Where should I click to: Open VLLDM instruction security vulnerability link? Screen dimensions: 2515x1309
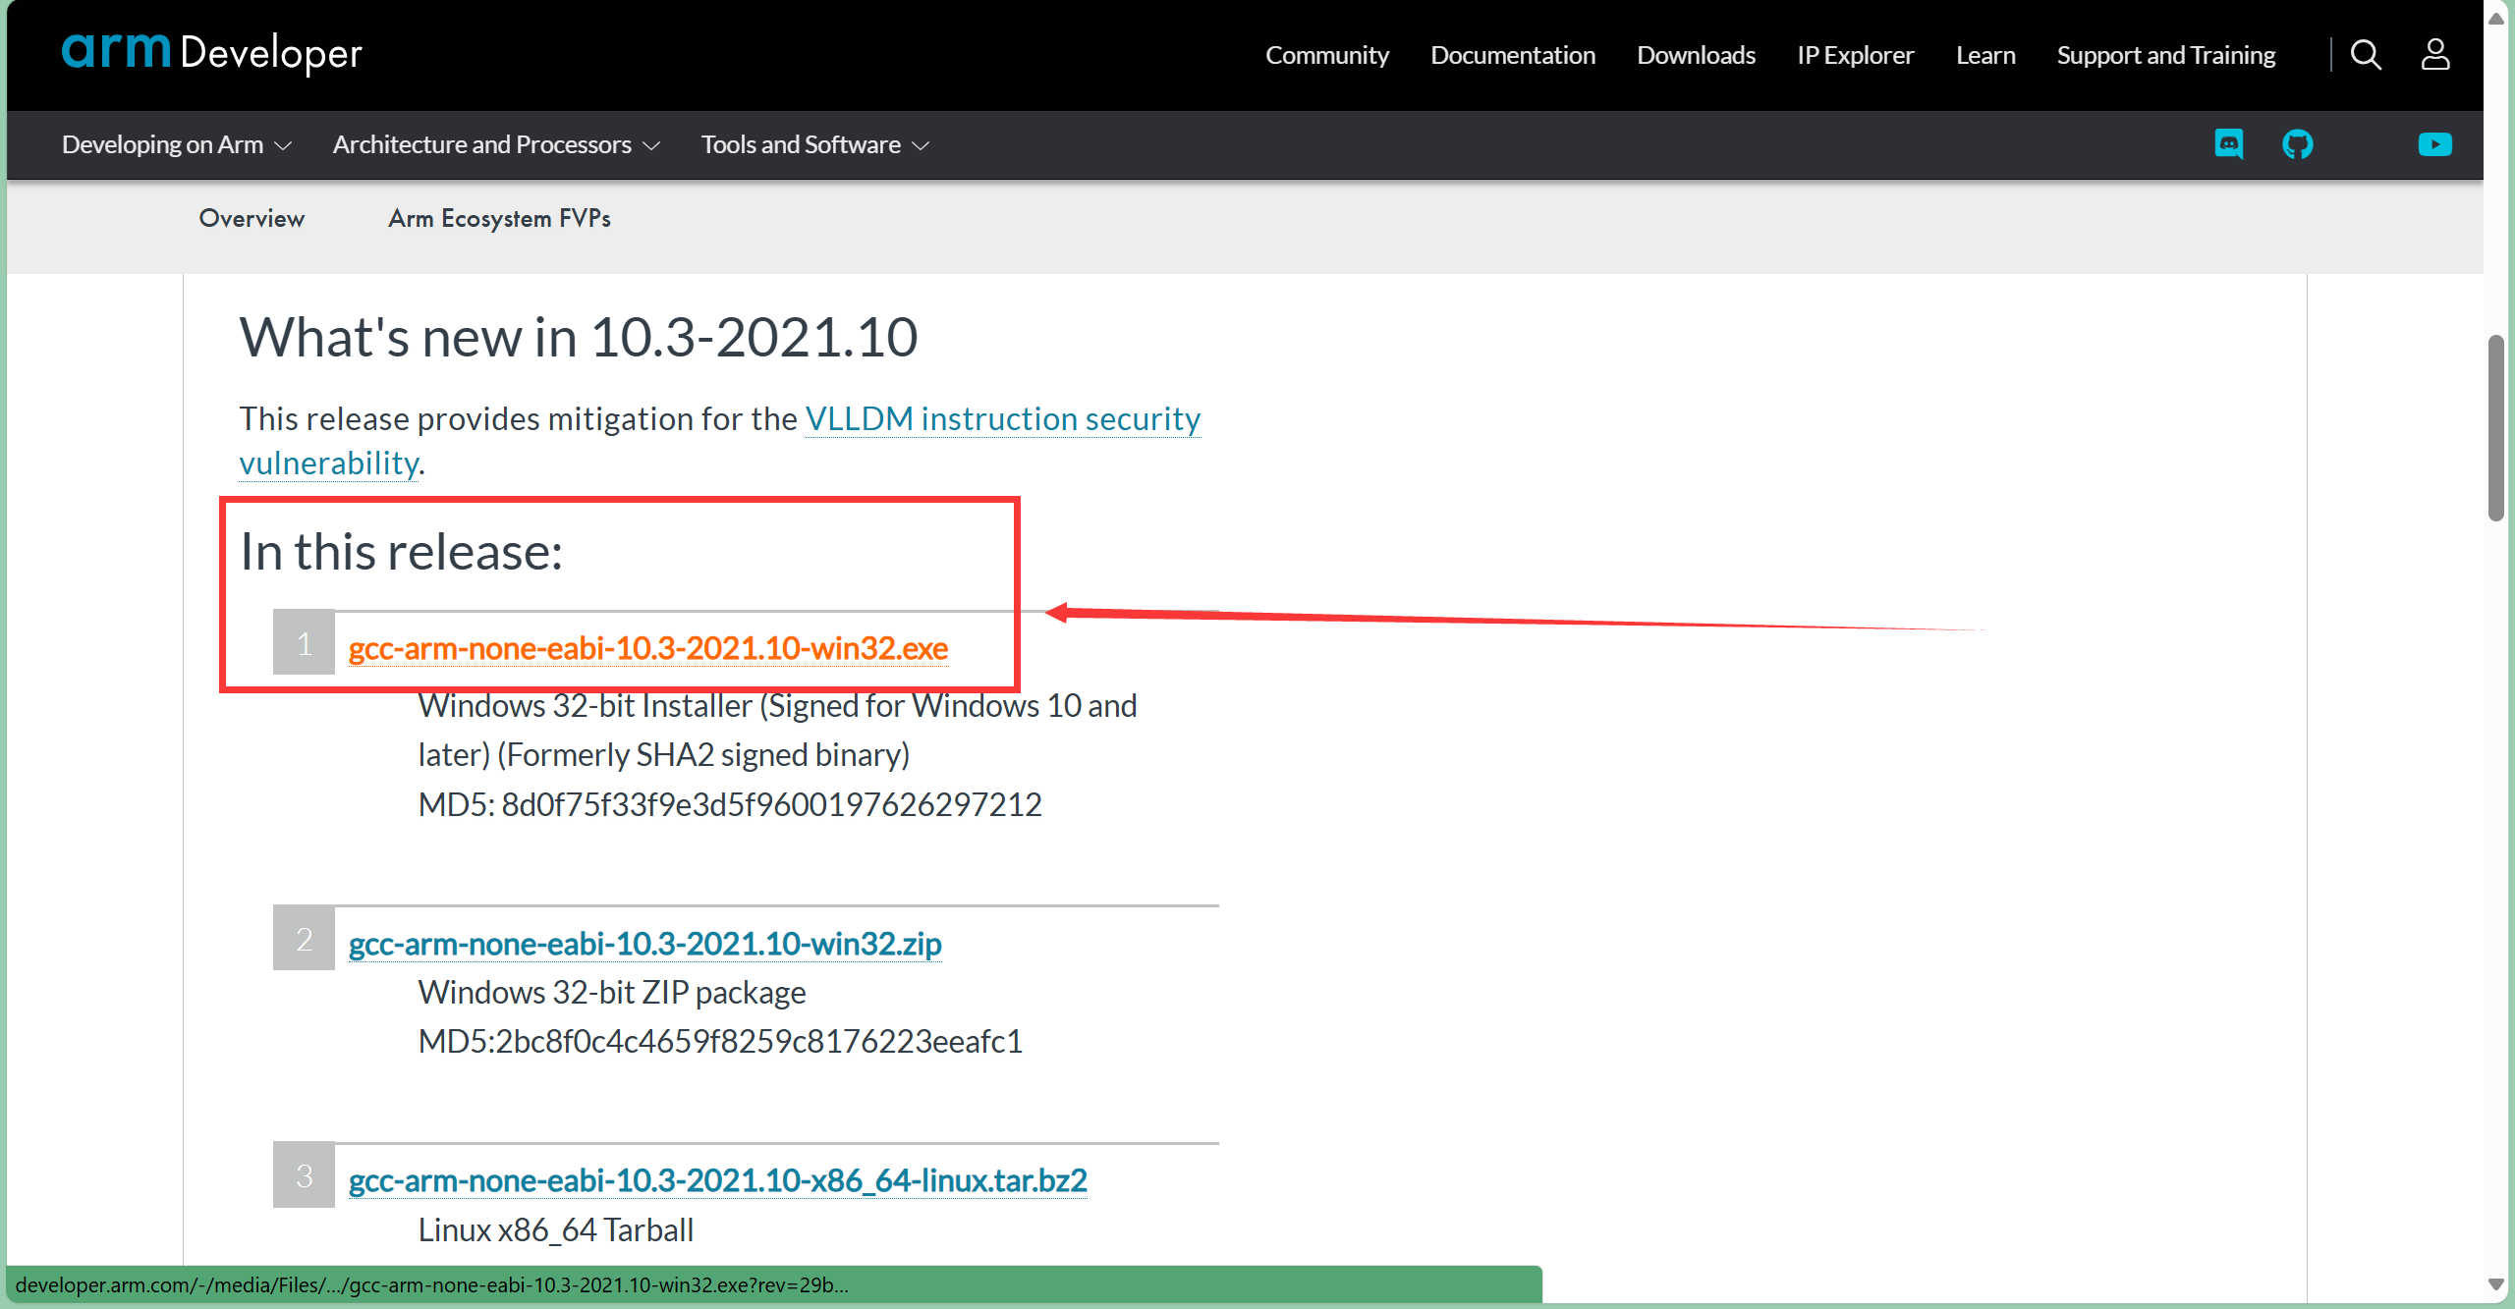click(1002, 419)
